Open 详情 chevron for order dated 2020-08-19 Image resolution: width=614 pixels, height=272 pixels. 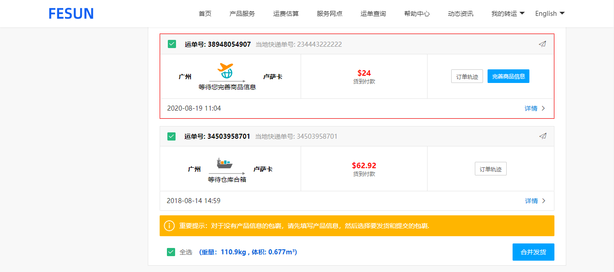coord(543,109)
